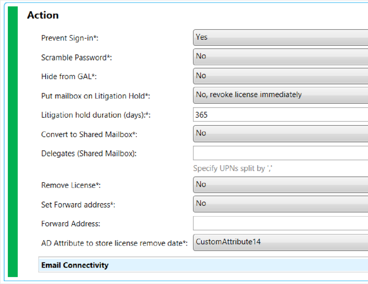Open the Prevent Sign-in dropdown
The image size is (368, 284).
(x=281, y=38)
